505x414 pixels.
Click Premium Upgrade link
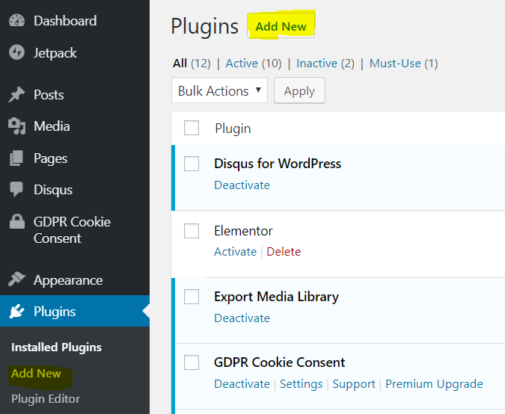(434, 384)
